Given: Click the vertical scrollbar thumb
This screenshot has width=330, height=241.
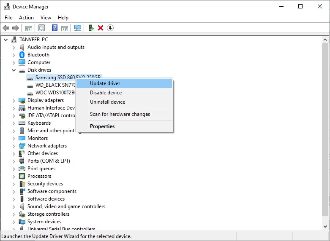Looking at the screenshot, I should point(325,129).
